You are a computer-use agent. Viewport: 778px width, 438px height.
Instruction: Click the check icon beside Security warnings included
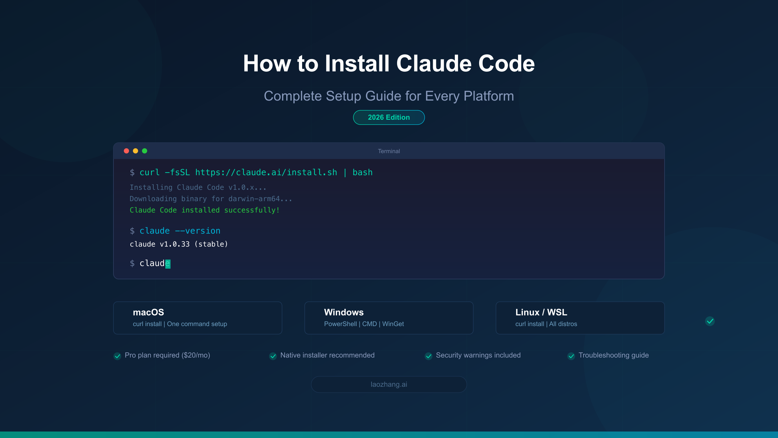429,356
